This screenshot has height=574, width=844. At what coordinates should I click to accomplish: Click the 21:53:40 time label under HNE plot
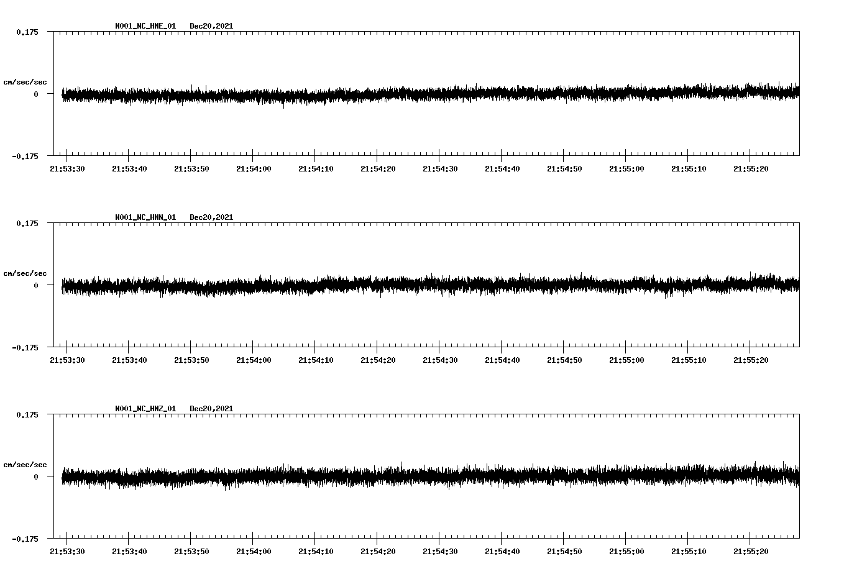[x=129, y=169]
